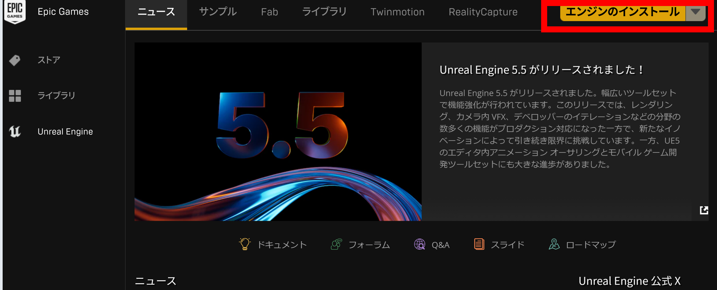717x290 pixels.
Task: Open news article via external link icon
Action: 704,210
